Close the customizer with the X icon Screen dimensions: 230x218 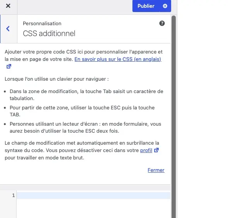tap(8, 6)
